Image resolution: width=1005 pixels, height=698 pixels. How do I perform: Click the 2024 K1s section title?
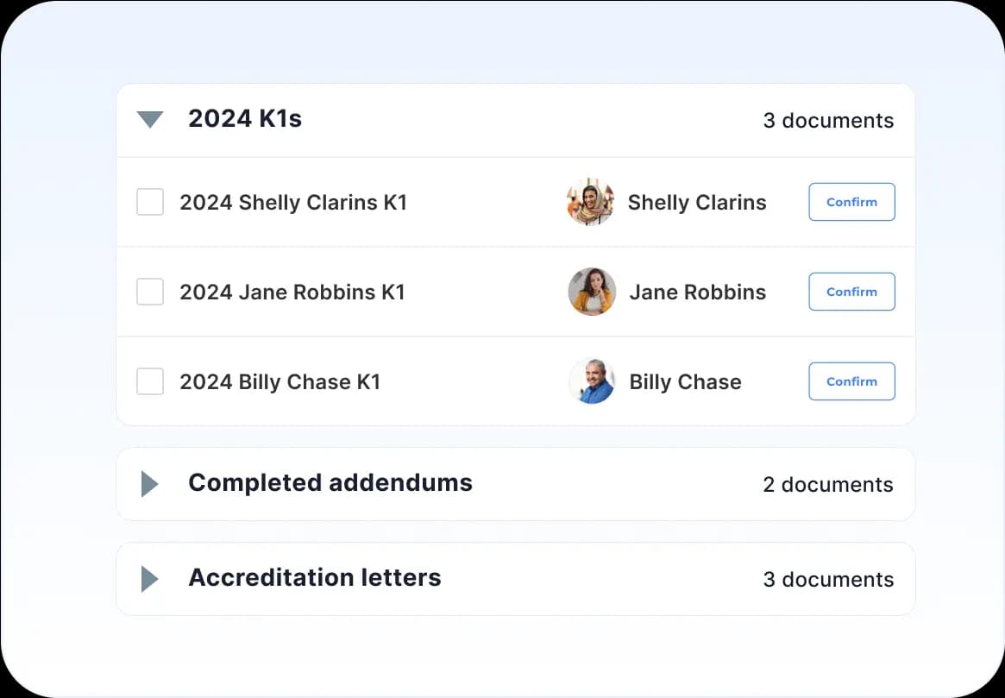click(x=245, y=119)
